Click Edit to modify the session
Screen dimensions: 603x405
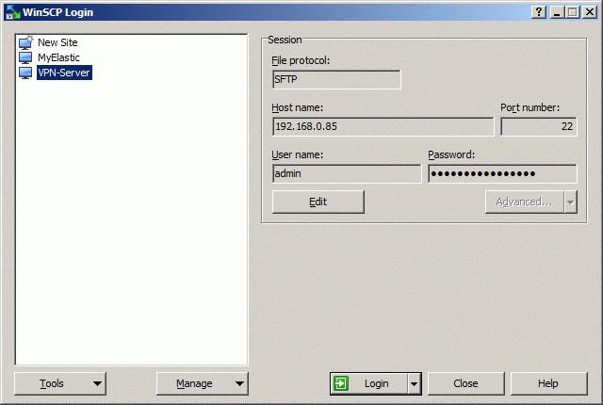pos(318,202)
